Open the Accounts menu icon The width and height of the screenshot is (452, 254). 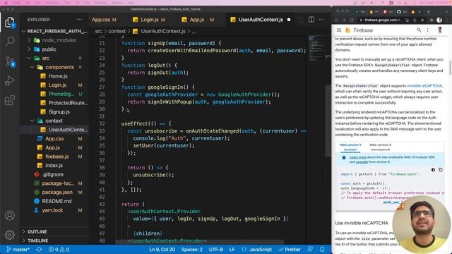pos(10,215)
